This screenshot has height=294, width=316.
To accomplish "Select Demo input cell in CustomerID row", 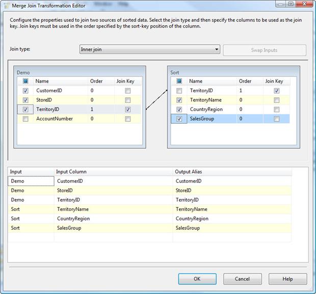I will point(31,181).
